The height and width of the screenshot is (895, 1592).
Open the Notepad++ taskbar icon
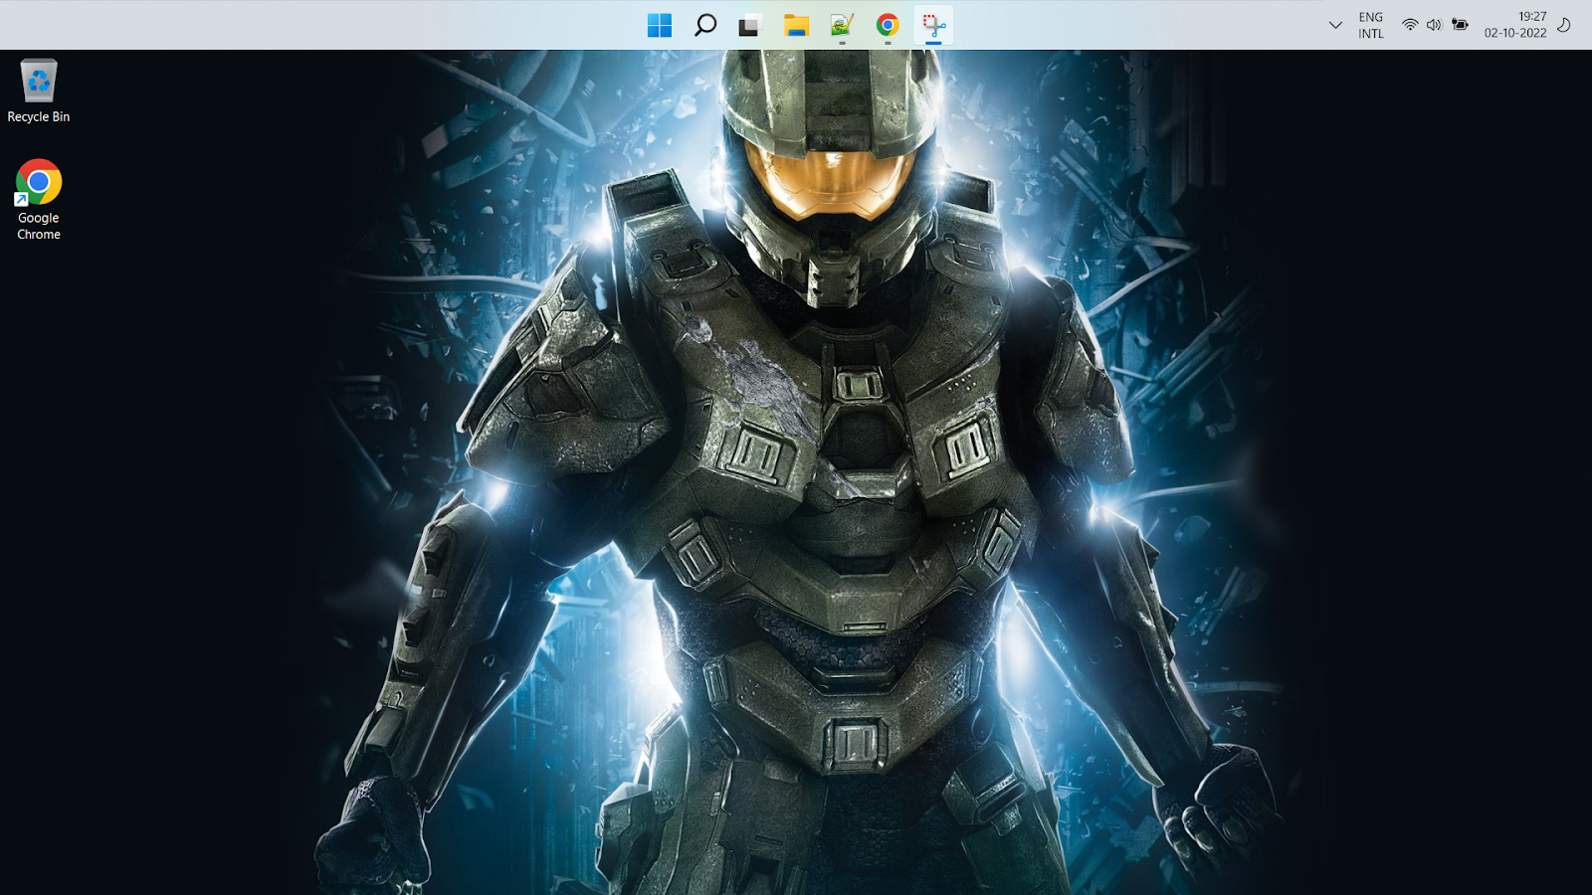(842, 25)
